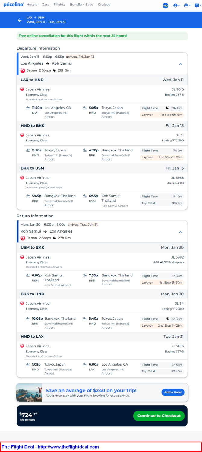Open the account profile menu

(176, 5)
